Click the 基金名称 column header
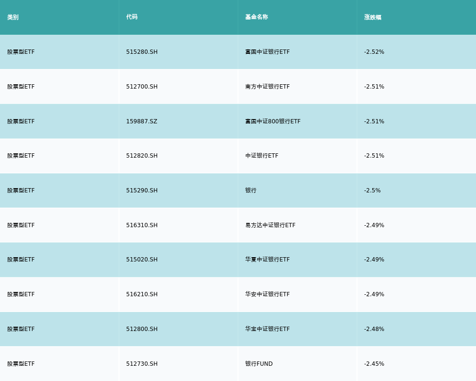 [257, 17]
